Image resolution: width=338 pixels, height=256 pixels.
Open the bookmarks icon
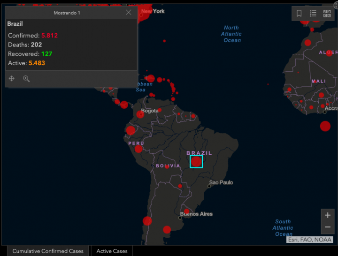299,13
